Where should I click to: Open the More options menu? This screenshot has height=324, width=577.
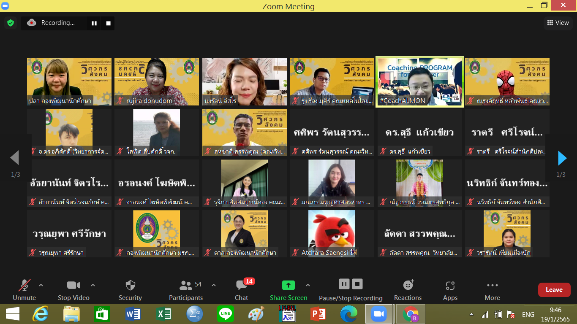point(493,290)
